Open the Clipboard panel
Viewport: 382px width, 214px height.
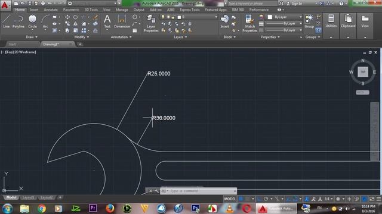348,21
